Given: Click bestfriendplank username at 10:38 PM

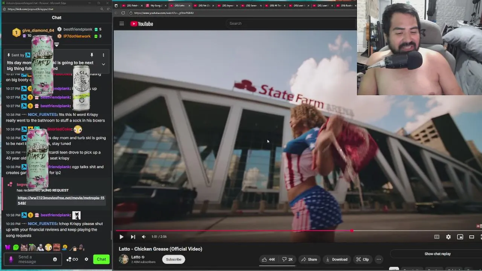Looking at the screenshot, I should pyautogui.click(x=55, y=215).
